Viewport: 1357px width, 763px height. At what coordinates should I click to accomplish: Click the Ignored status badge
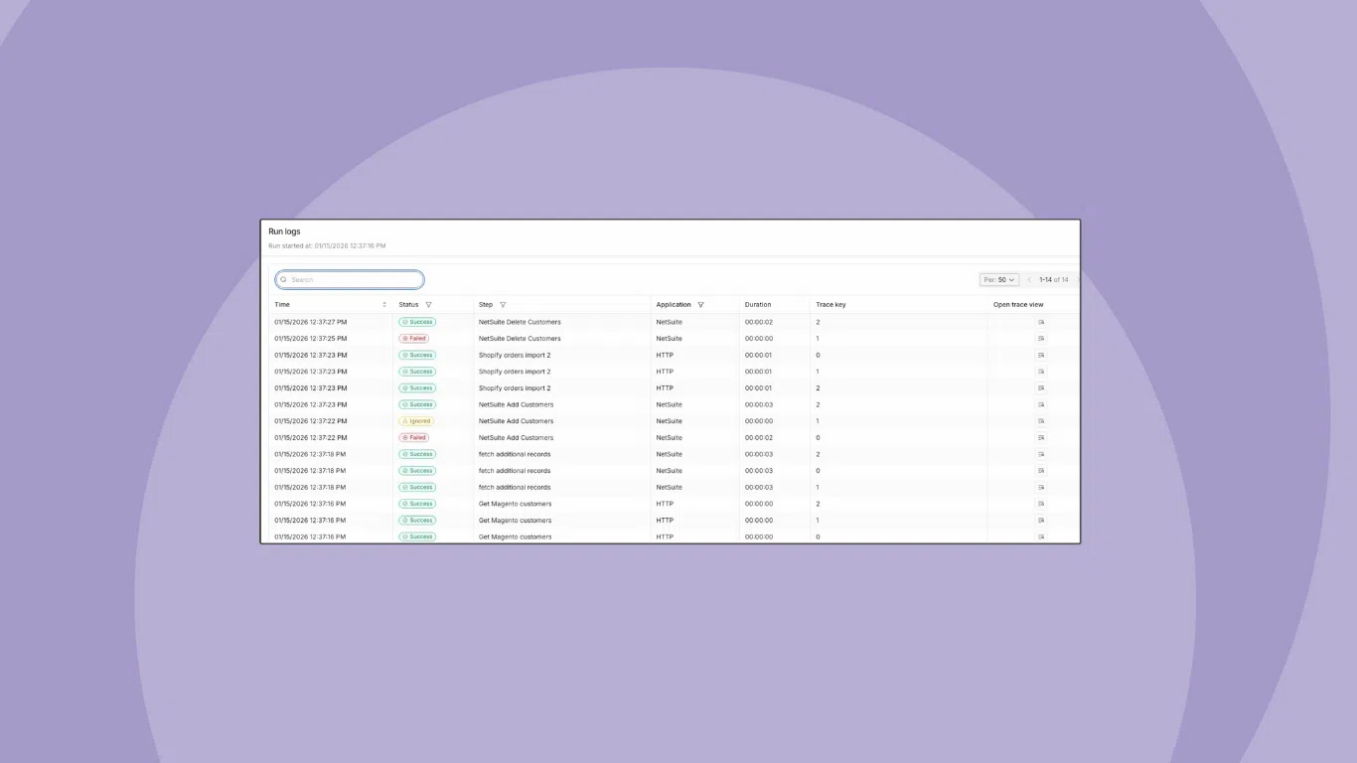416,420
